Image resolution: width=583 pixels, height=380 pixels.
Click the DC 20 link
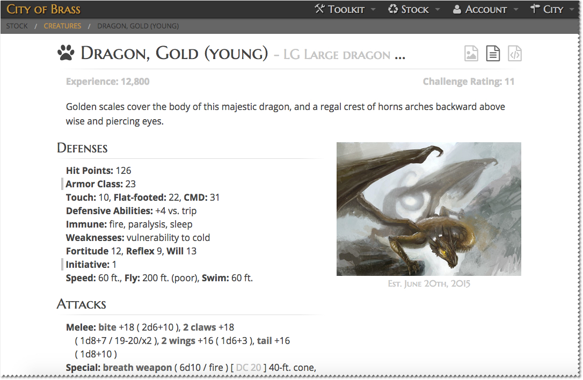coord(249,368)
